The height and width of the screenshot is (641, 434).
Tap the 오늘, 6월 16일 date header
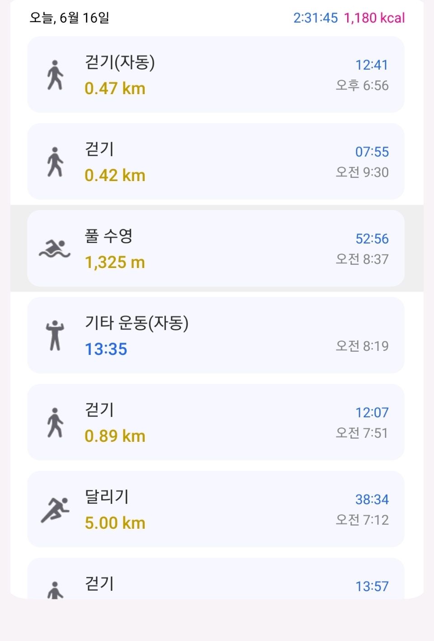click(70, 18)
